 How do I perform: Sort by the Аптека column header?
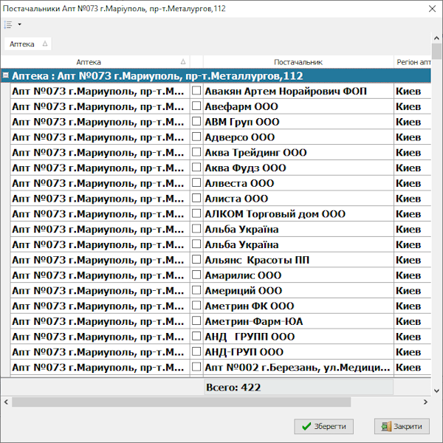[89, 63]
